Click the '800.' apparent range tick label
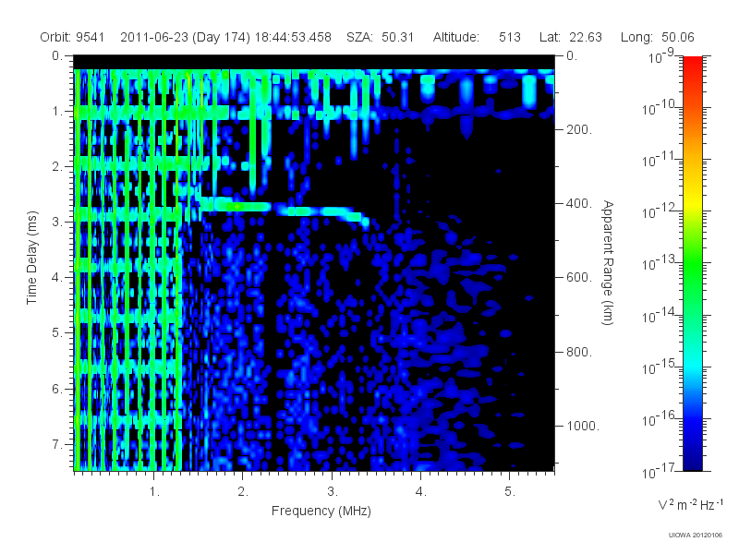The width and height of the screenshot is (739, 554). pyautogui.click(x=579, y=352)
